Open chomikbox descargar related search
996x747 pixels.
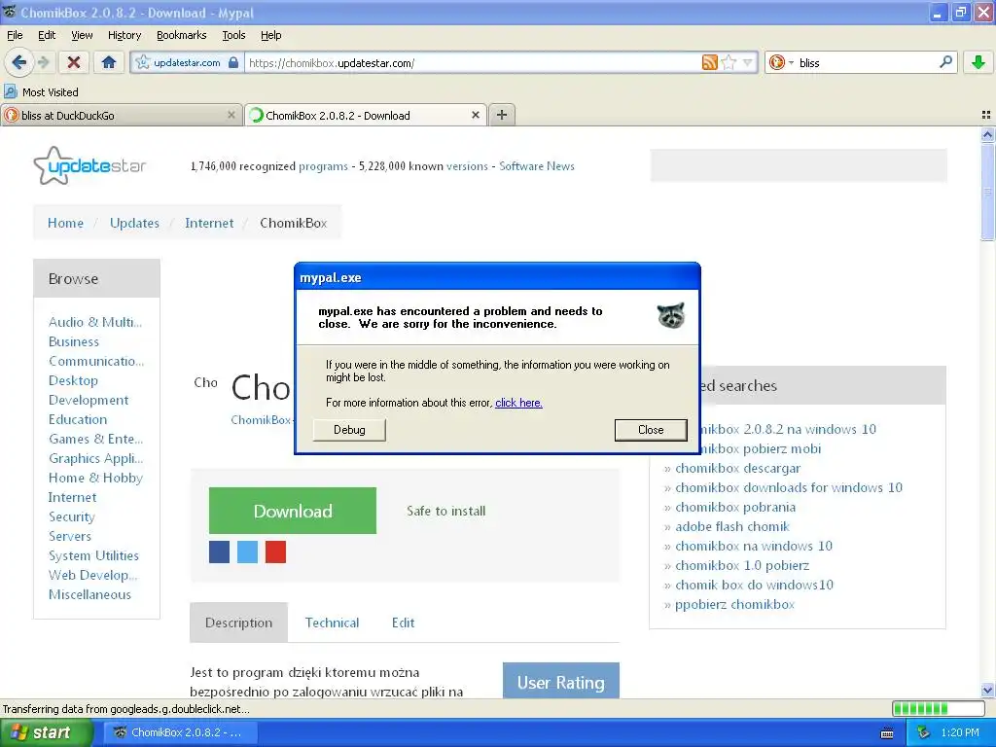coord(737,468)
